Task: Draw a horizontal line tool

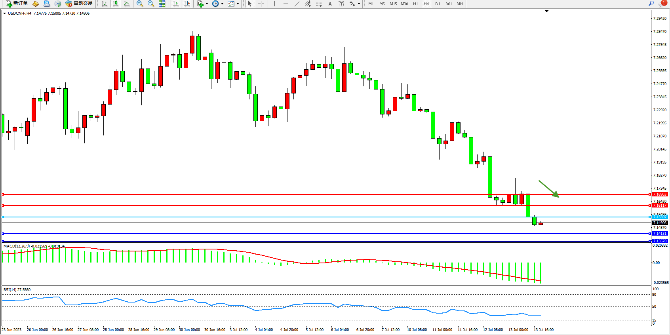Action: click(286, 4)
